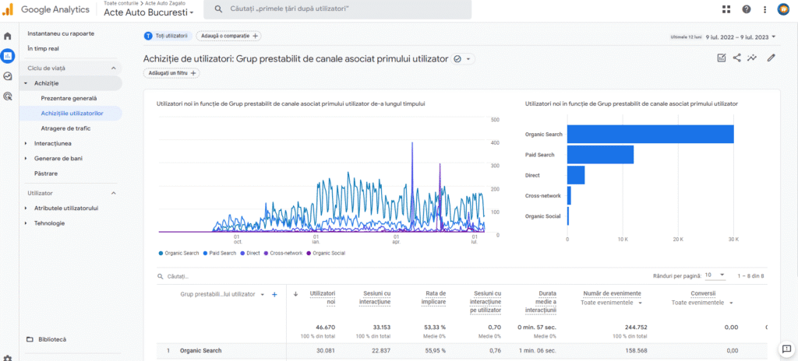Collapse the Ciclu de viață section
The width and height of the screenshot is (798, 361).
click(x=113, y=68)
